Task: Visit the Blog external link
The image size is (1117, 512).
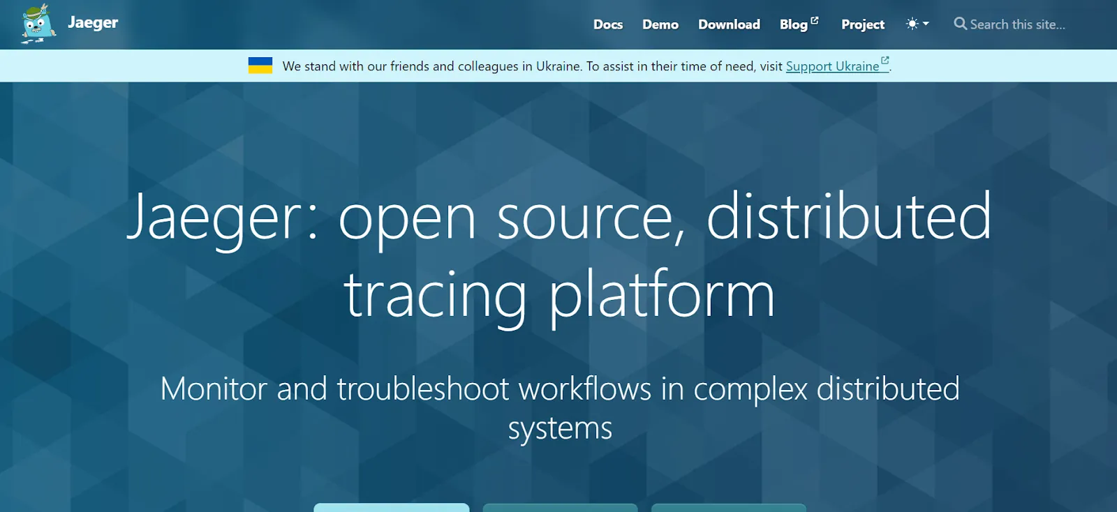Action: (x=799, y=24)
